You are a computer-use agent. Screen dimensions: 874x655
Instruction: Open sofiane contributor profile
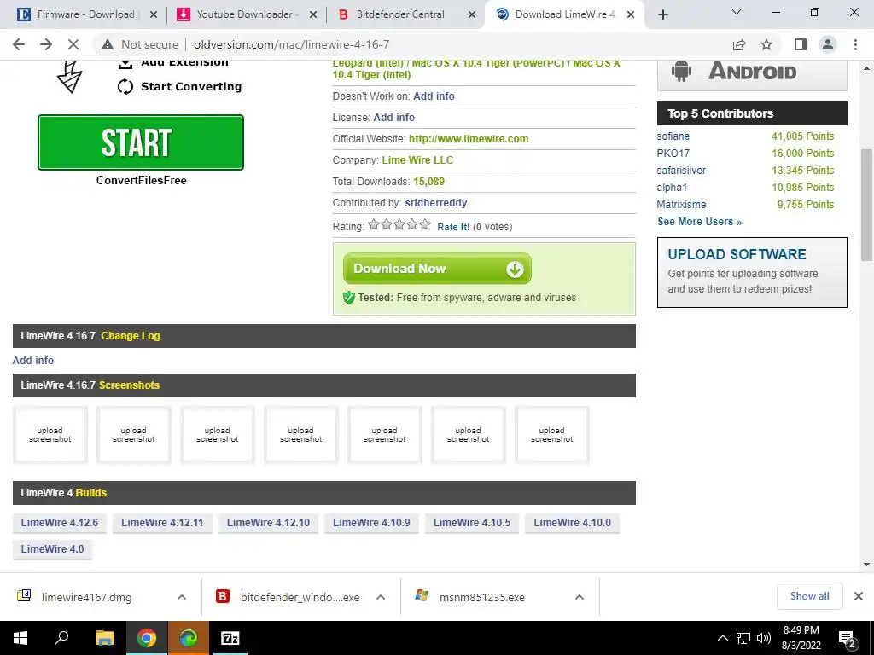coord(673,136)
